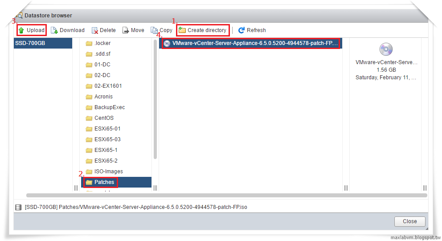442x241 pixels.
Task: Click the large disc preview icon in details pane
Action: (x=386, y=49)
